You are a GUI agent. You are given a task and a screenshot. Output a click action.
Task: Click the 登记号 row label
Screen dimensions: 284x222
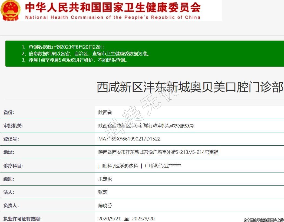pos(11,139)
